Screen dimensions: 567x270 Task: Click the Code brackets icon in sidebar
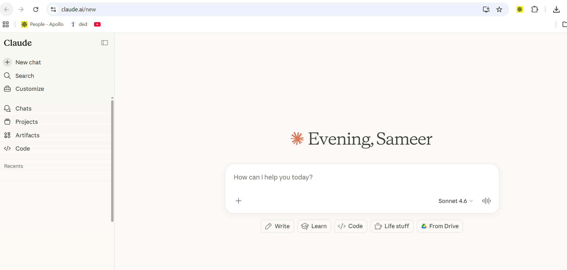coord(7,148)
